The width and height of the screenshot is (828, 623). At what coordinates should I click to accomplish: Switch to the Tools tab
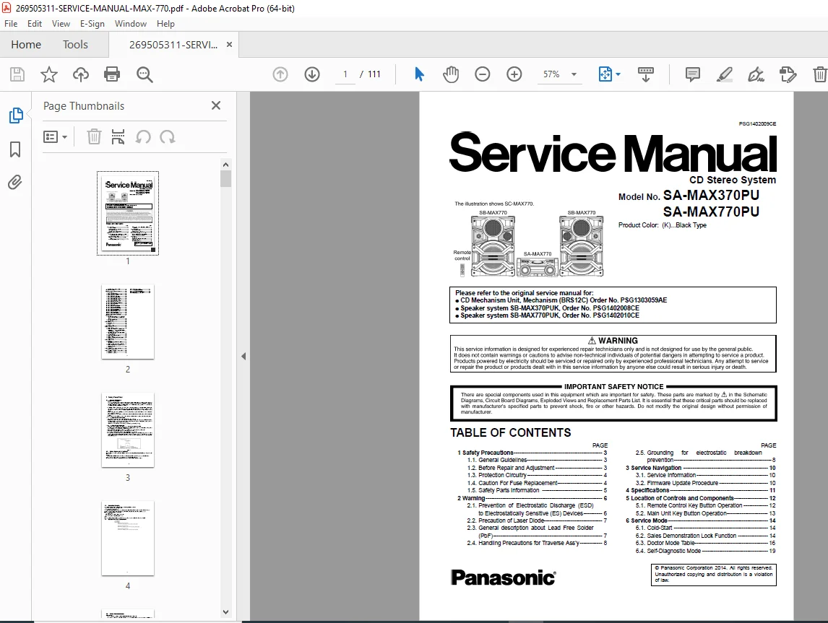[76, 44]
